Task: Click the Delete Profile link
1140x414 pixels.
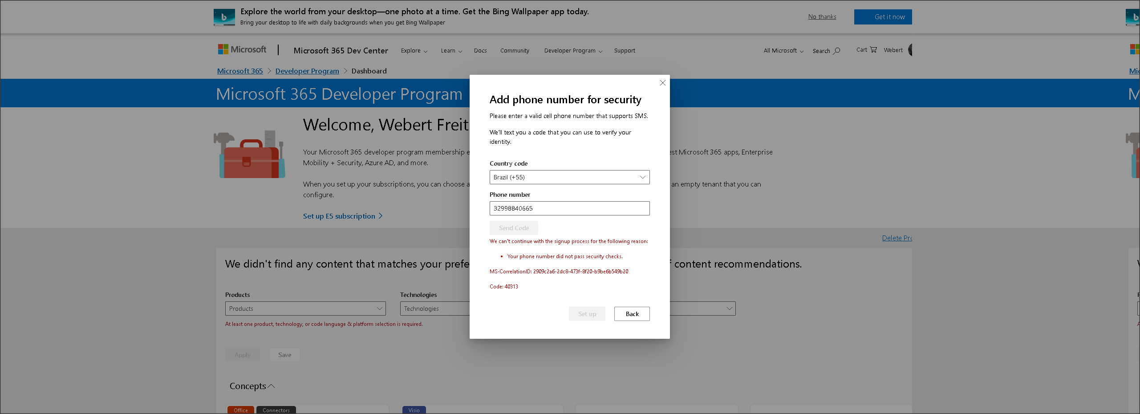Action: pyautogui.click(x=897, y=238)
